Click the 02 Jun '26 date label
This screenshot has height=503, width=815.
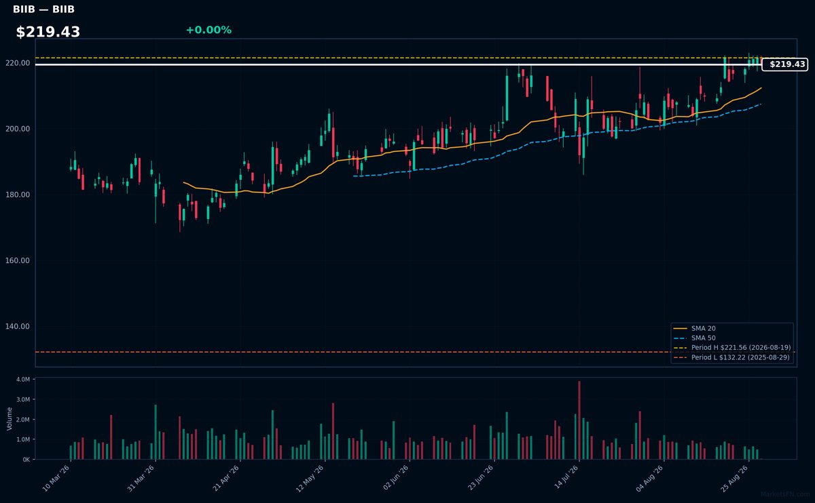pyautogui.click(x=395, y=478)
